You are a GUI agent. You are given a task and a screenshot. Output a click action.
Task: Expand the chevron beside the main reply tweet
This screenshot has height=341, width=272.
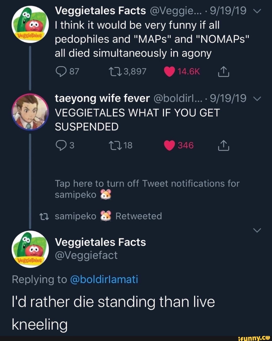point(257,230)
